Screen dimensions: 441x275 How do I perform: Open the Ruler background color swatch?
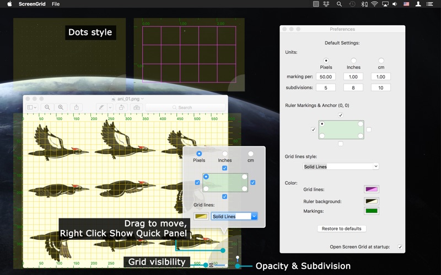[x=371, y=201]
